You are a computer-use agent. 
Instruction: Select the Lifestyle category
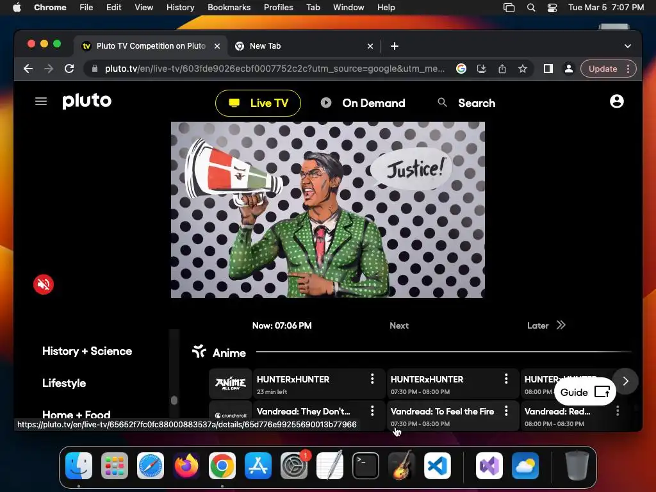coord(64,383)
